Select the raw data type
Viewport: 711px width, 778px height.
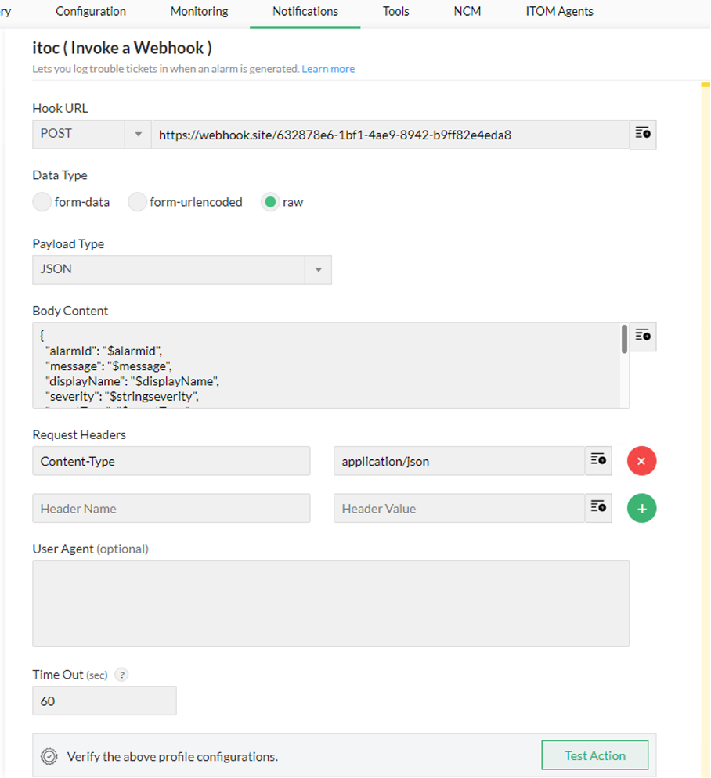[271, 202]
